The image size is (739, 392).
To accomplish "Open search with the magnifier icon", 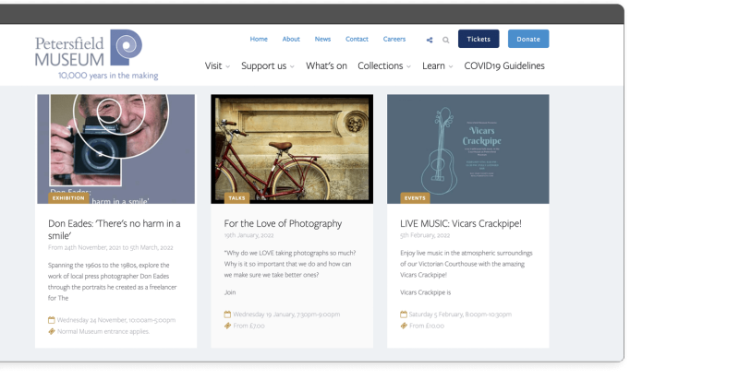I will [446, 40].
